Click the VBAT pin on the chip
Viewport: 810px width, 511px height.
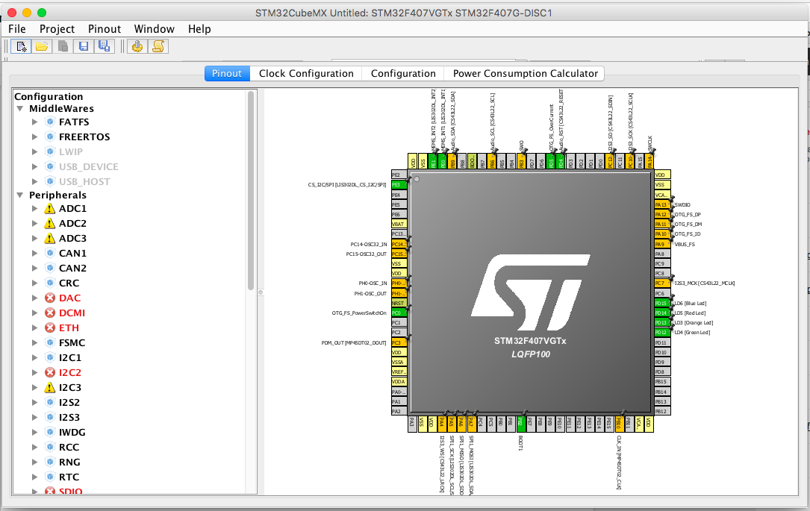coord(399,224)
